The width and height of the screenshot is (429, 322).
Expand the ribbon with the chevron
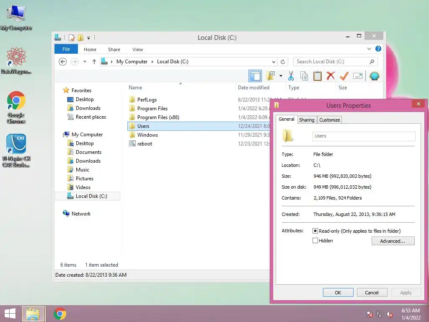(x=369, y=49)
